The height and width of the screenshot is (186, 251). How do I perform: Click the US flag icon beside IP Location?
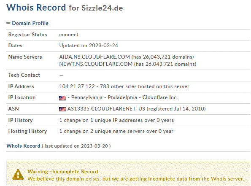62,98
